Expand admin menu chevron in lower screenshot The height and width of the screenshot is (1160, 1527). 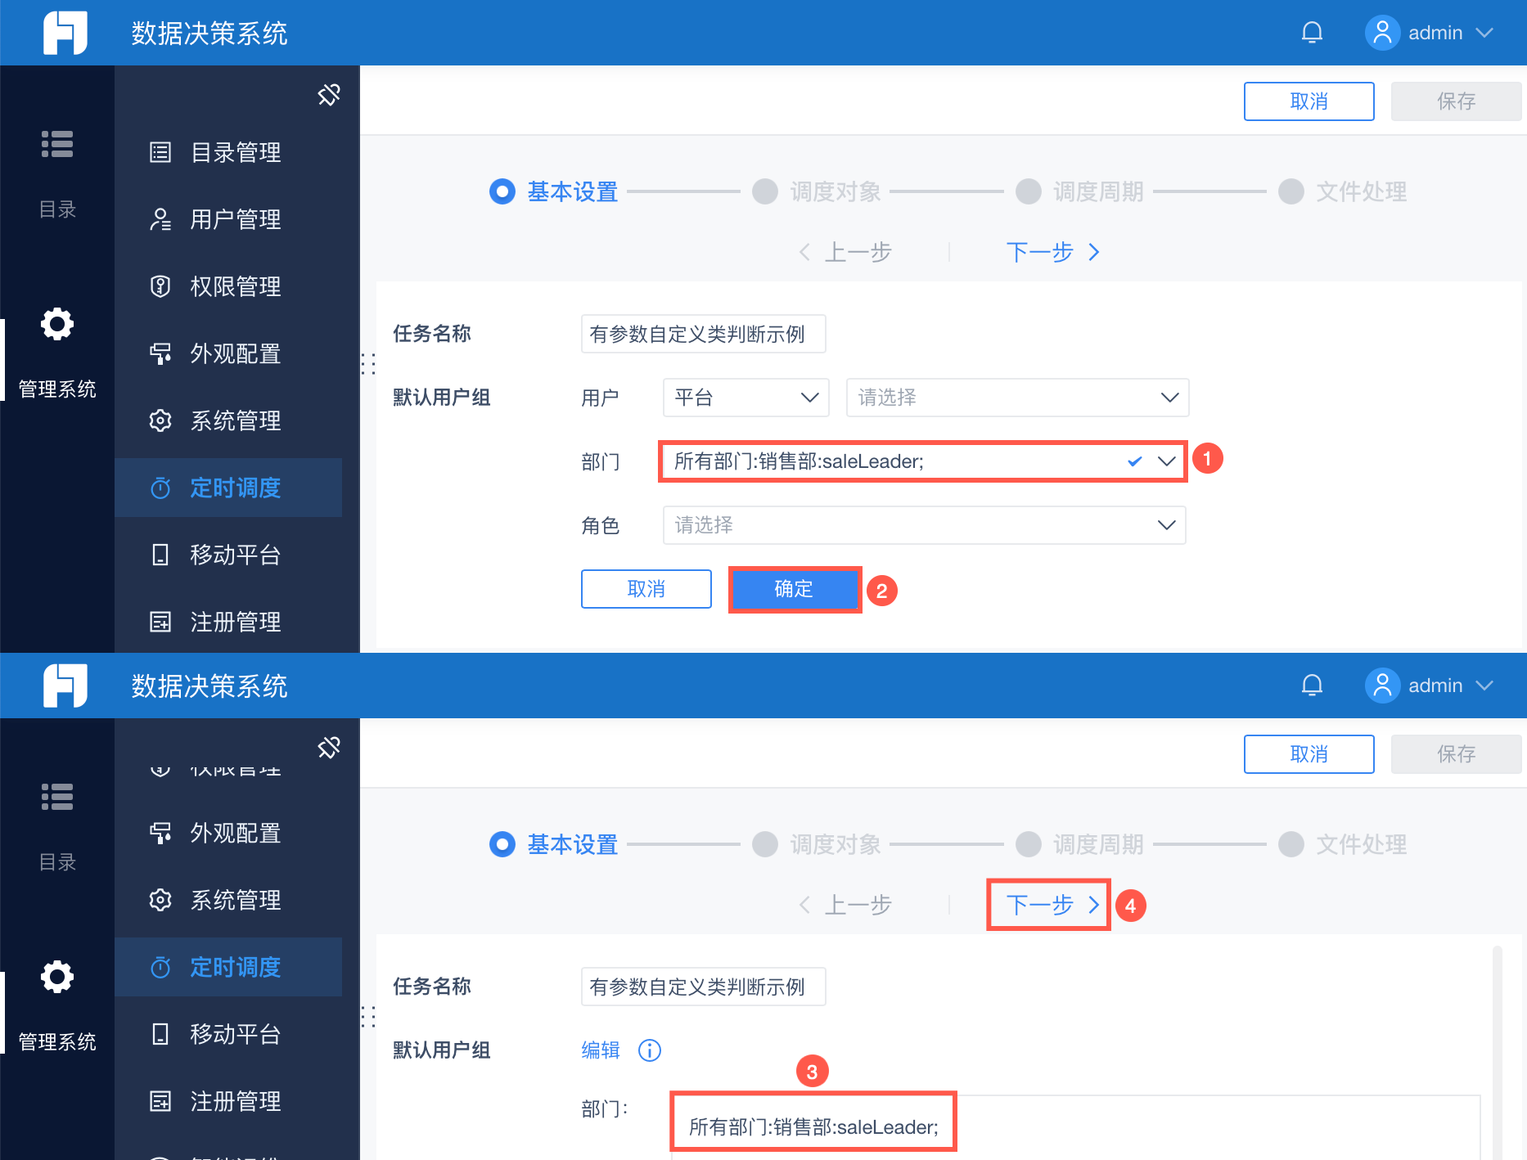pos(1484,686)
